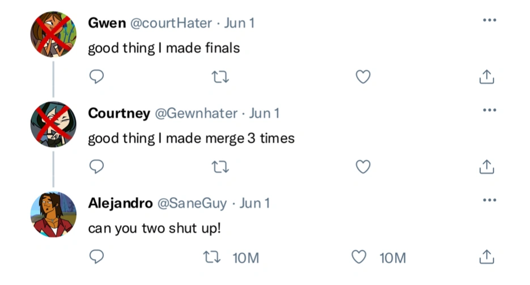The width and height of the screenshot is (530, 285).
Task: Open more options on Gwen's tweet
Action: 489,20
